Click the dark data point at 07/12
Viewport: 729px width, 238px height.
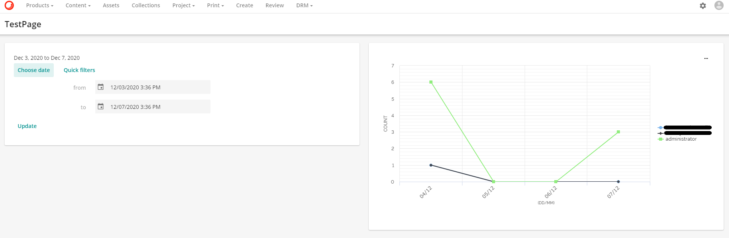point(618,182)
